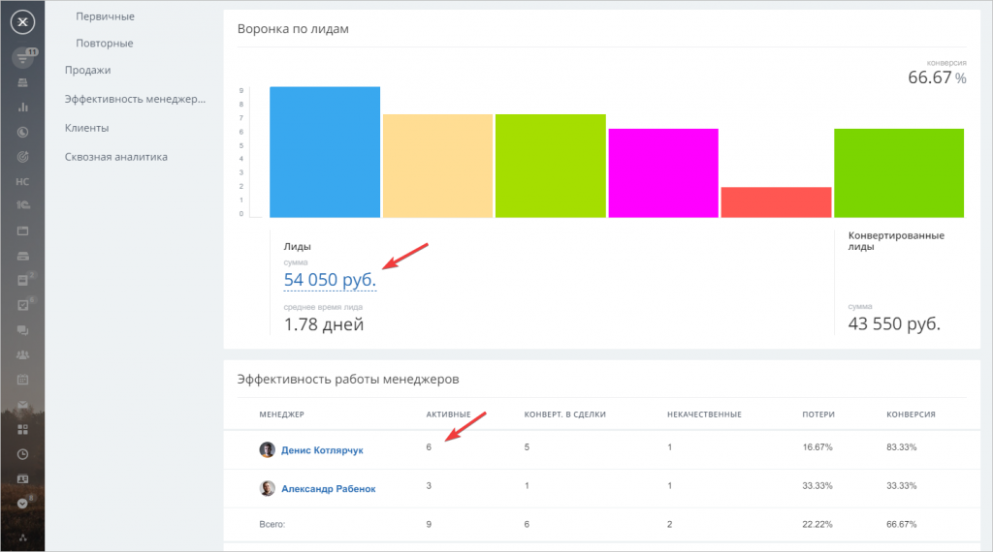Viewport: 993px width, 552px height.
Task: Click the blue first funnel bar
Action: click(x=324, y=152)
